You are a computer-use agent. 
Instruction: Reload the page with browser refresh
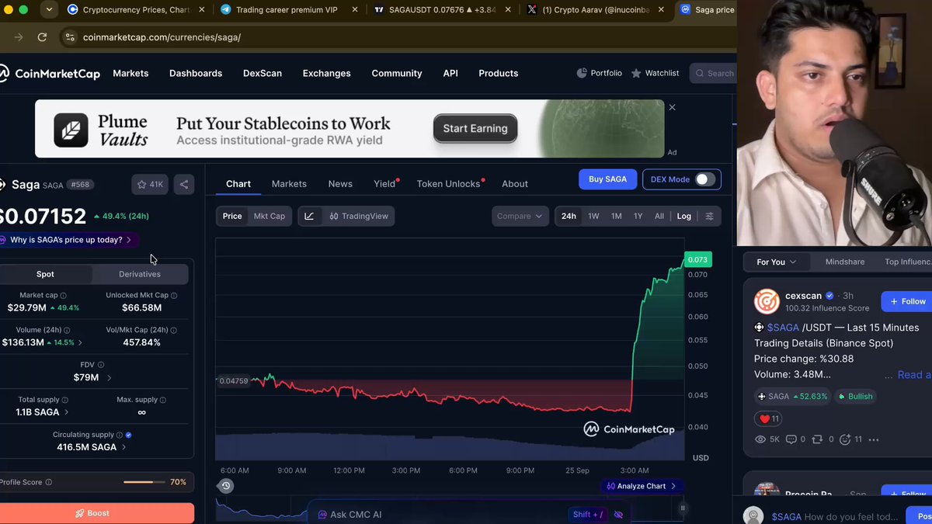coord(42,36)
